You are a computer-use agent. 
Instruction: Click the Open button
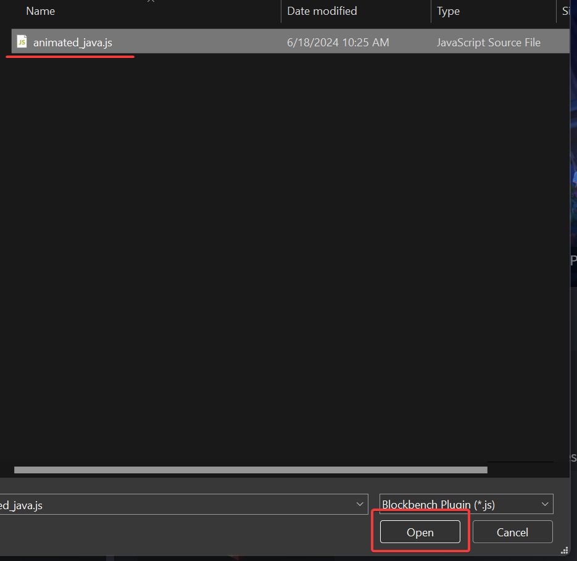420,532
